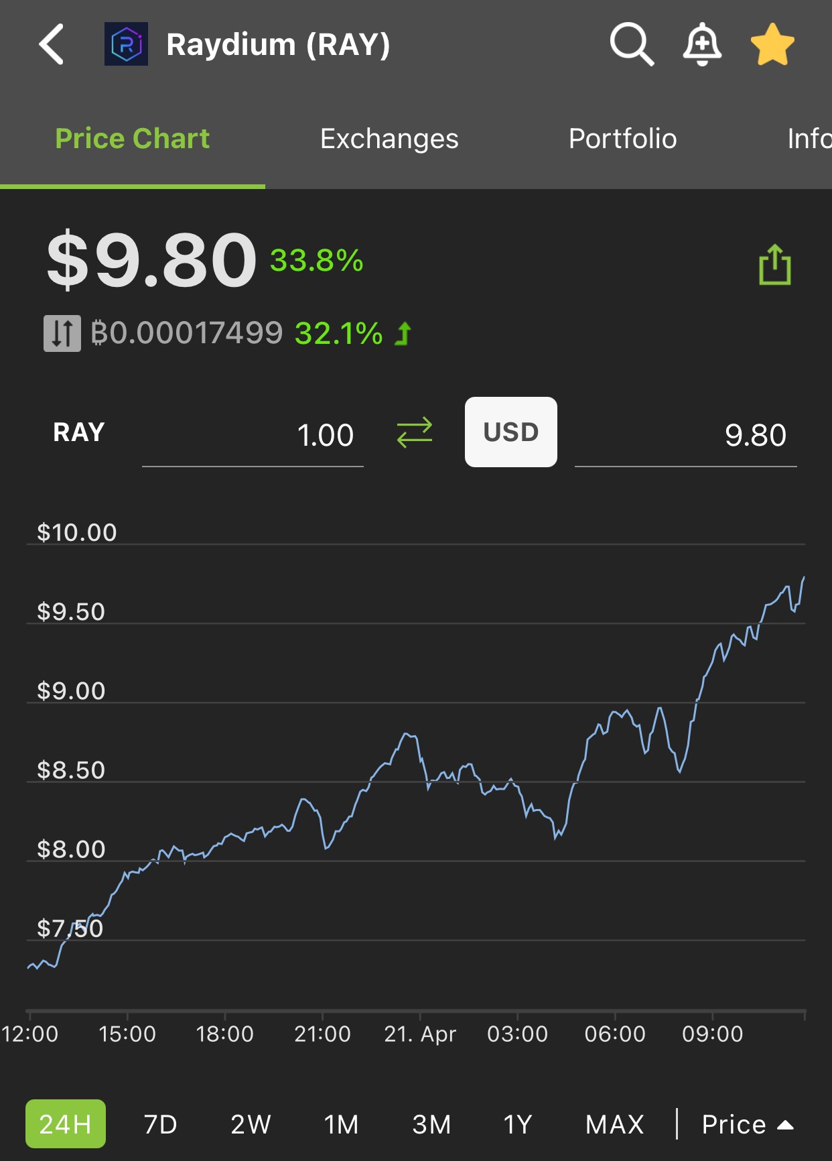Tap the $8.50 gridline label
The width and height of the screenshot is (832, 1161).
(71, 770)
